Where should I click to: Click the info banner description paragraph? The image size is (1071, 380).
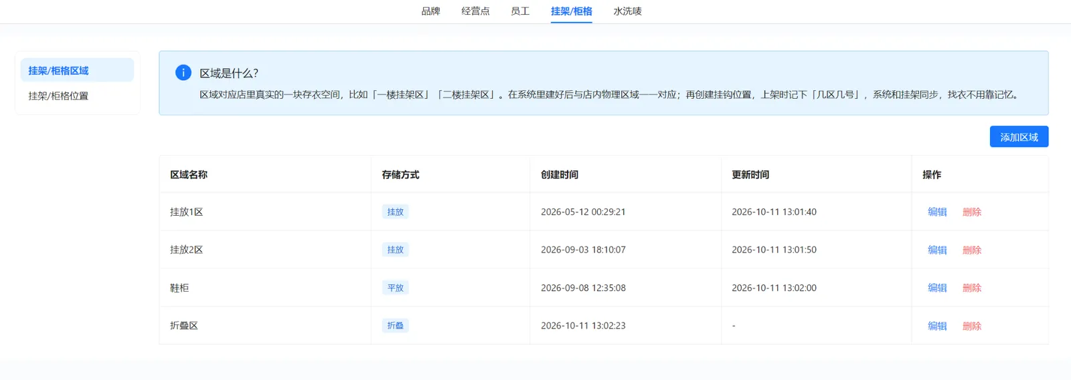(x=610, y=95)
